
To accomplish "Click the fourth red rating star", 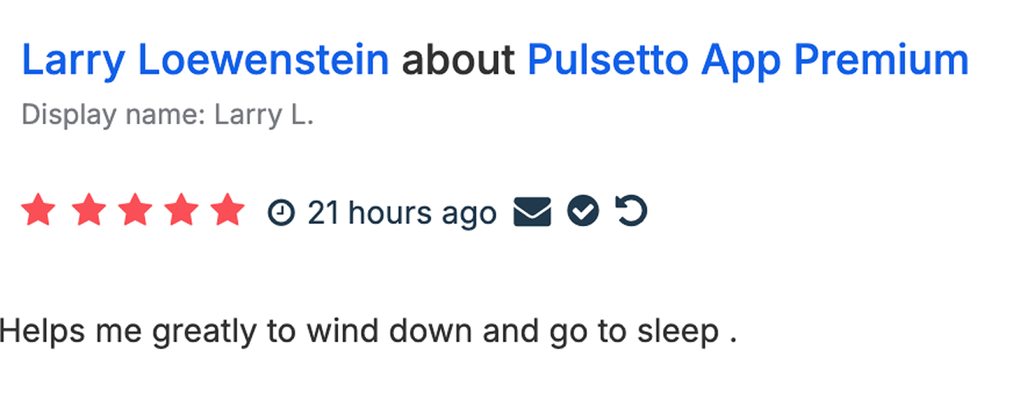I will click(181, 211).
